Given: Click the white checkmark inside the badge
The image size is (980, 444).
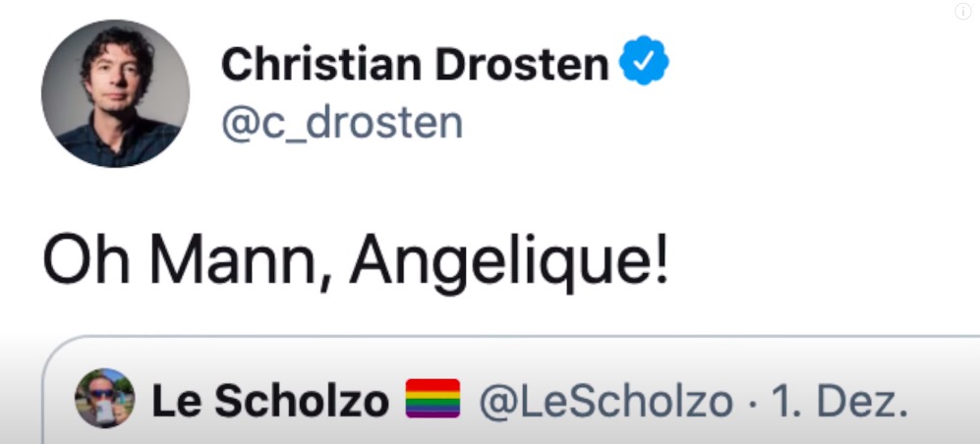Looking at the screenshot, I should click(x=645, y=61).
